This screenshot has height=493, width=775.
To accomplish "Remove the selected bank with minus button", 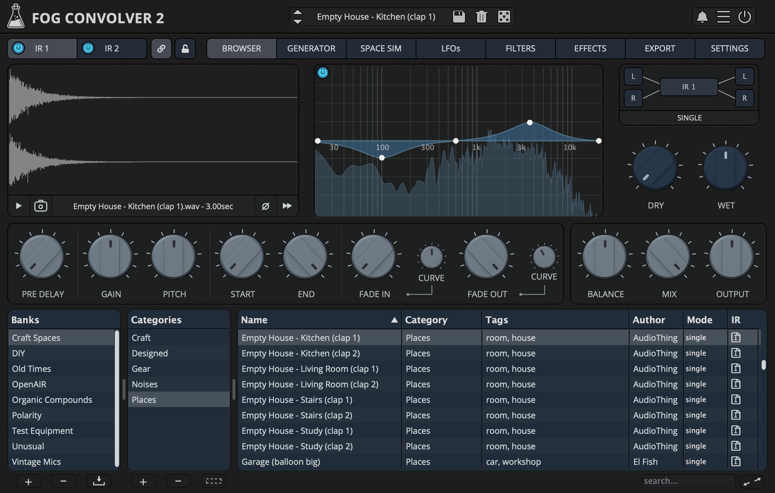I will pos(63,481).
